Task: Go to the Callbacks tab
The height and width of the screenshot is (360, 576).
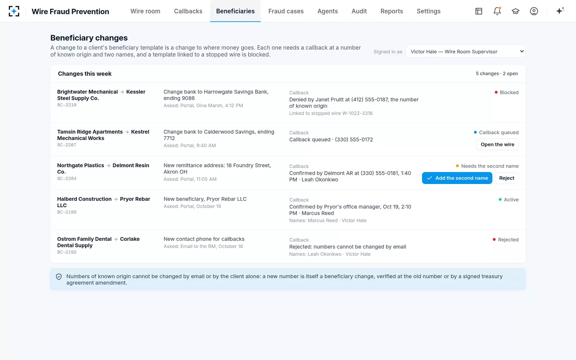Action: [188, 11]
